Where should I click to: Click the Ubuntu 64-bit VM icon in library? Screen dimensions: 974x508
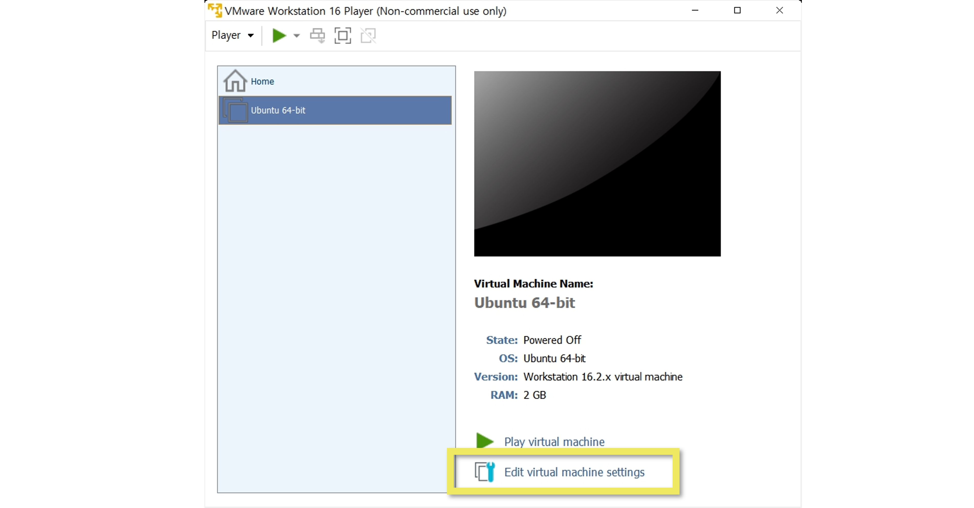point(235,110)
